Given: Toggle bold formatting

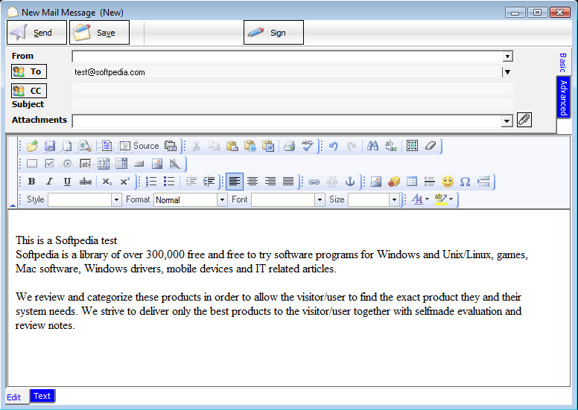Looking at the screenshot, I should (32, 182).
